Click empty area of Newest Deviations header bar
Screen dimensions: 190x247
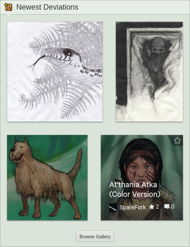tap(133, 7)
